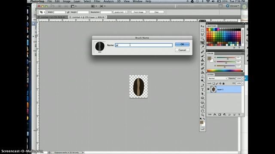
Task: Select the Brush tool
Action: pyautogui.click(x=202, y=56)
